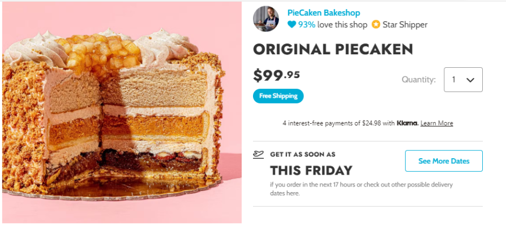Click the PieCaken Bakeshop owner avatar
Viewport: 506px width, 226px height.
(x=266, y=19)
